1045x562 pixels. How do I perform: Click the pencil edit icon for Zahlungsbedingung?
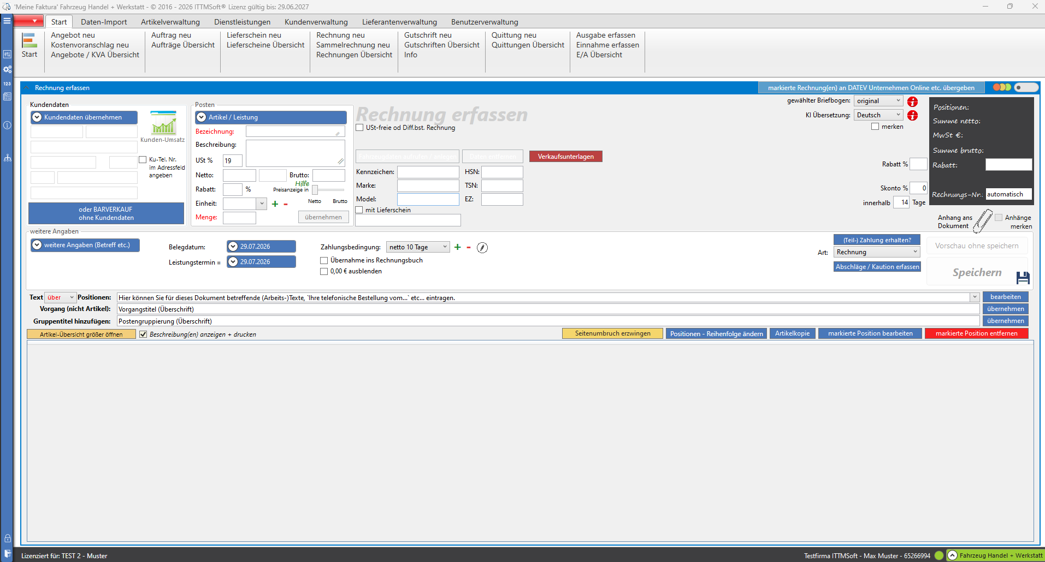click(x=482, y=248)
